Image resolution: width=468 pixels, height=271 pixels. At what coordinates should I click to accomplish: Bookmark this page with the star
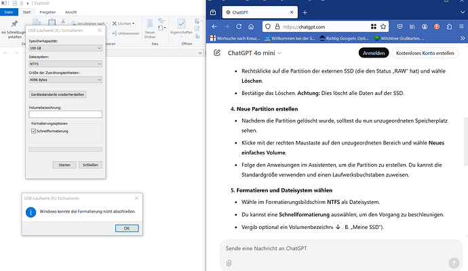tap(383, 26)
